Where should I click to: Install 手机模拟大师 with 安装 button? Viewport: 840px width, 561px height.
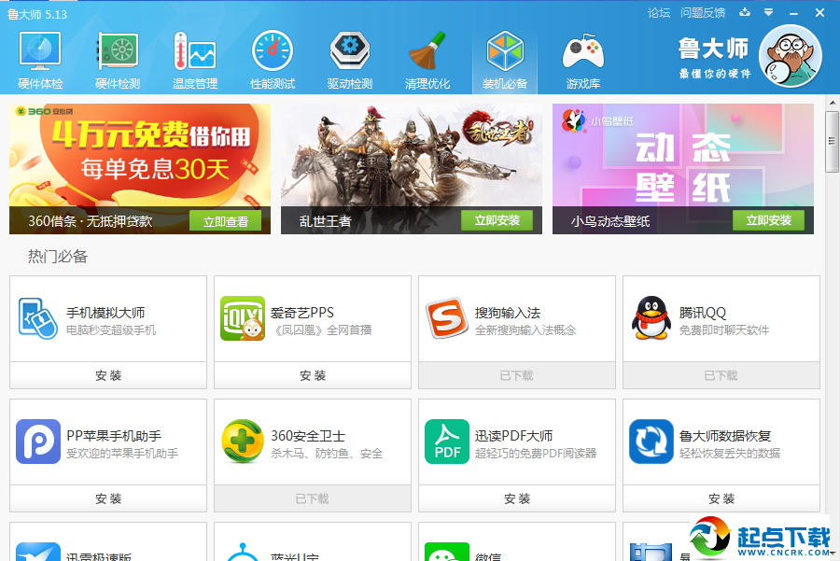108,375
